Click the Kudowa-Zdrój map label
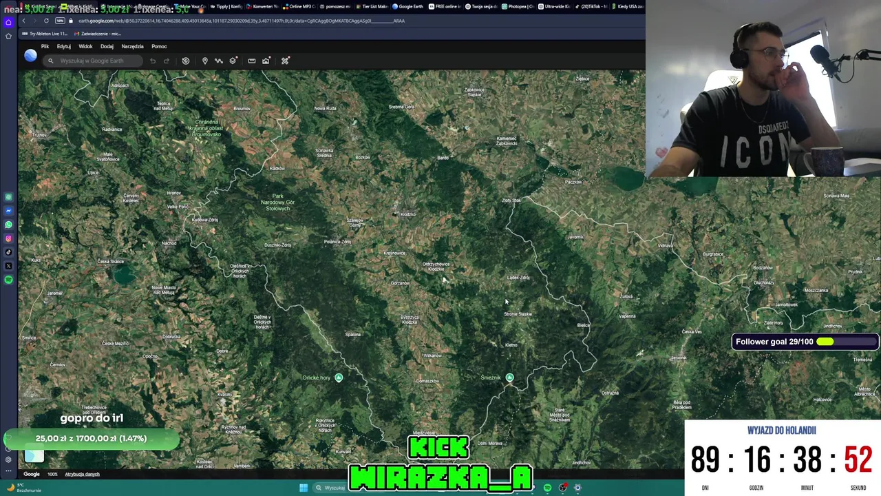 [x=204, y=220]
